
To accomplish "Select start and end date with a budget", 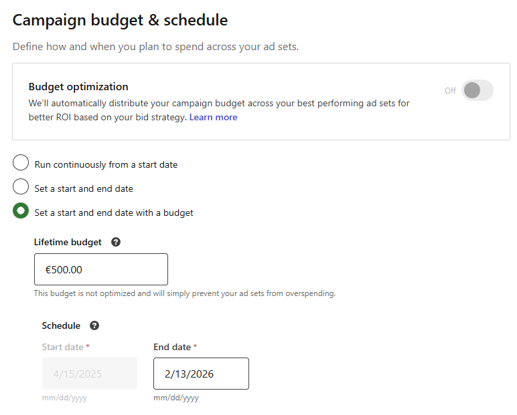I will pos(21,212).
